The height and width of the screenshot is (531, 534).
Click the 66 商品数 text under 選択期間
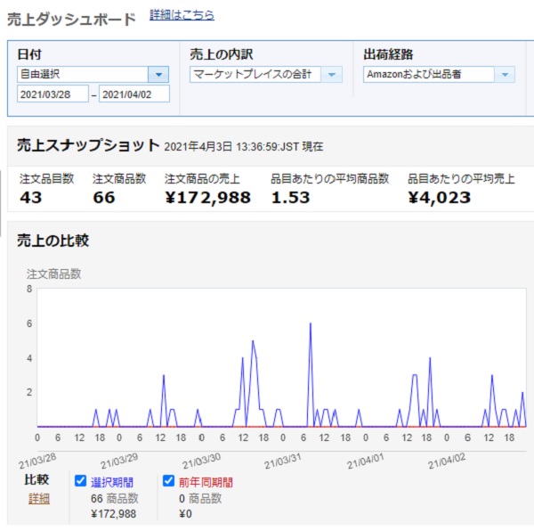tap(115, 499)
